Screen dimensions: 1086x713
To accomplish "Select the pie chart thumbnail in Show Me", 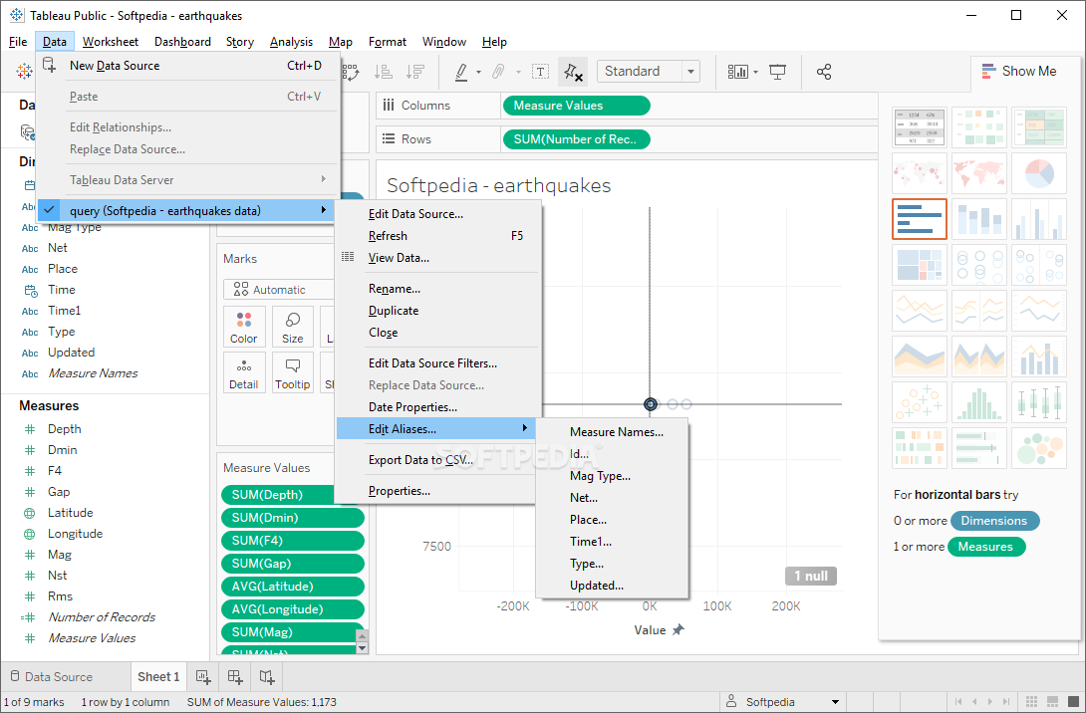I will click(1039, 173).
